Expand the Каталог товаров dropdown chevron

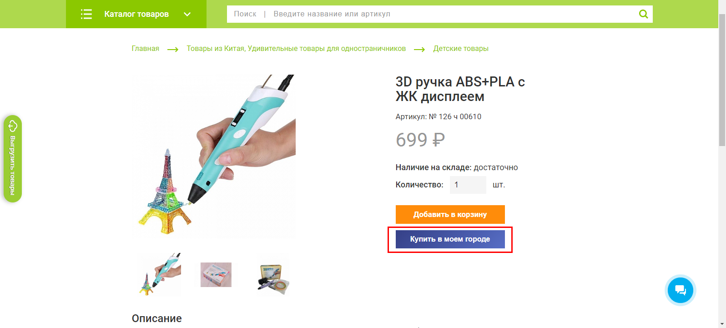point(187,14)
